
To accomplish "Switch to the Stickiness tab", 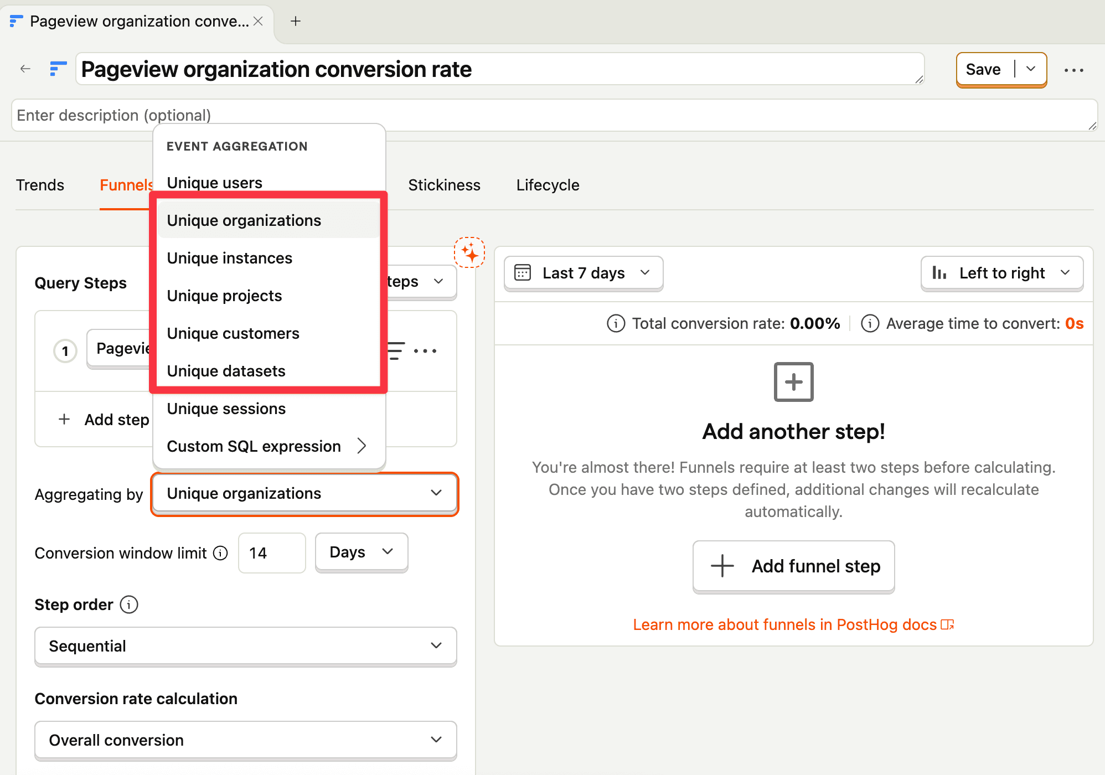I will pyautogui.click(x=444, y=185).
